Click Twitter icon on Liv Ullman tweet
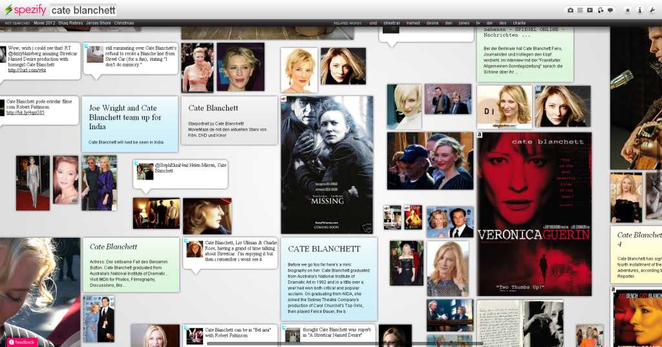662x347 pixels. [x=186, y=240]
